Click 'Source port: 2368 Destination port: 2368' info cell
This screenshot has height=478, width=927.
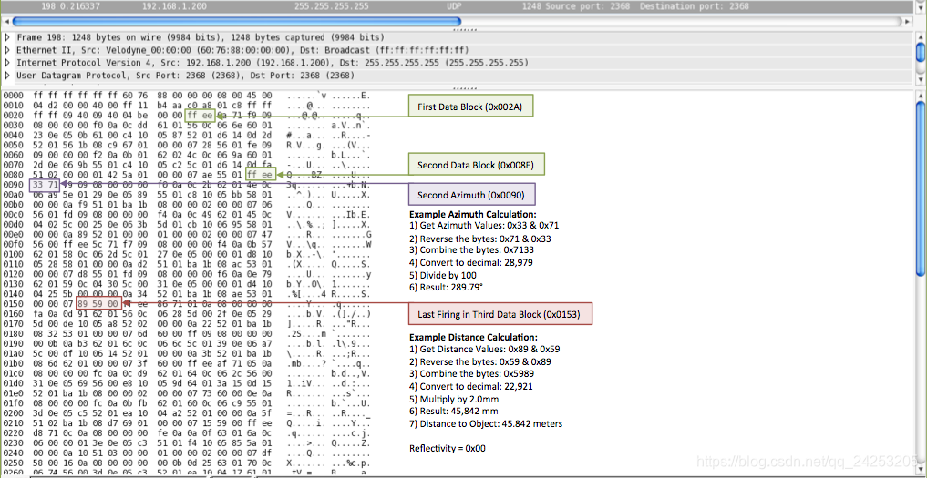pos(646,6)
